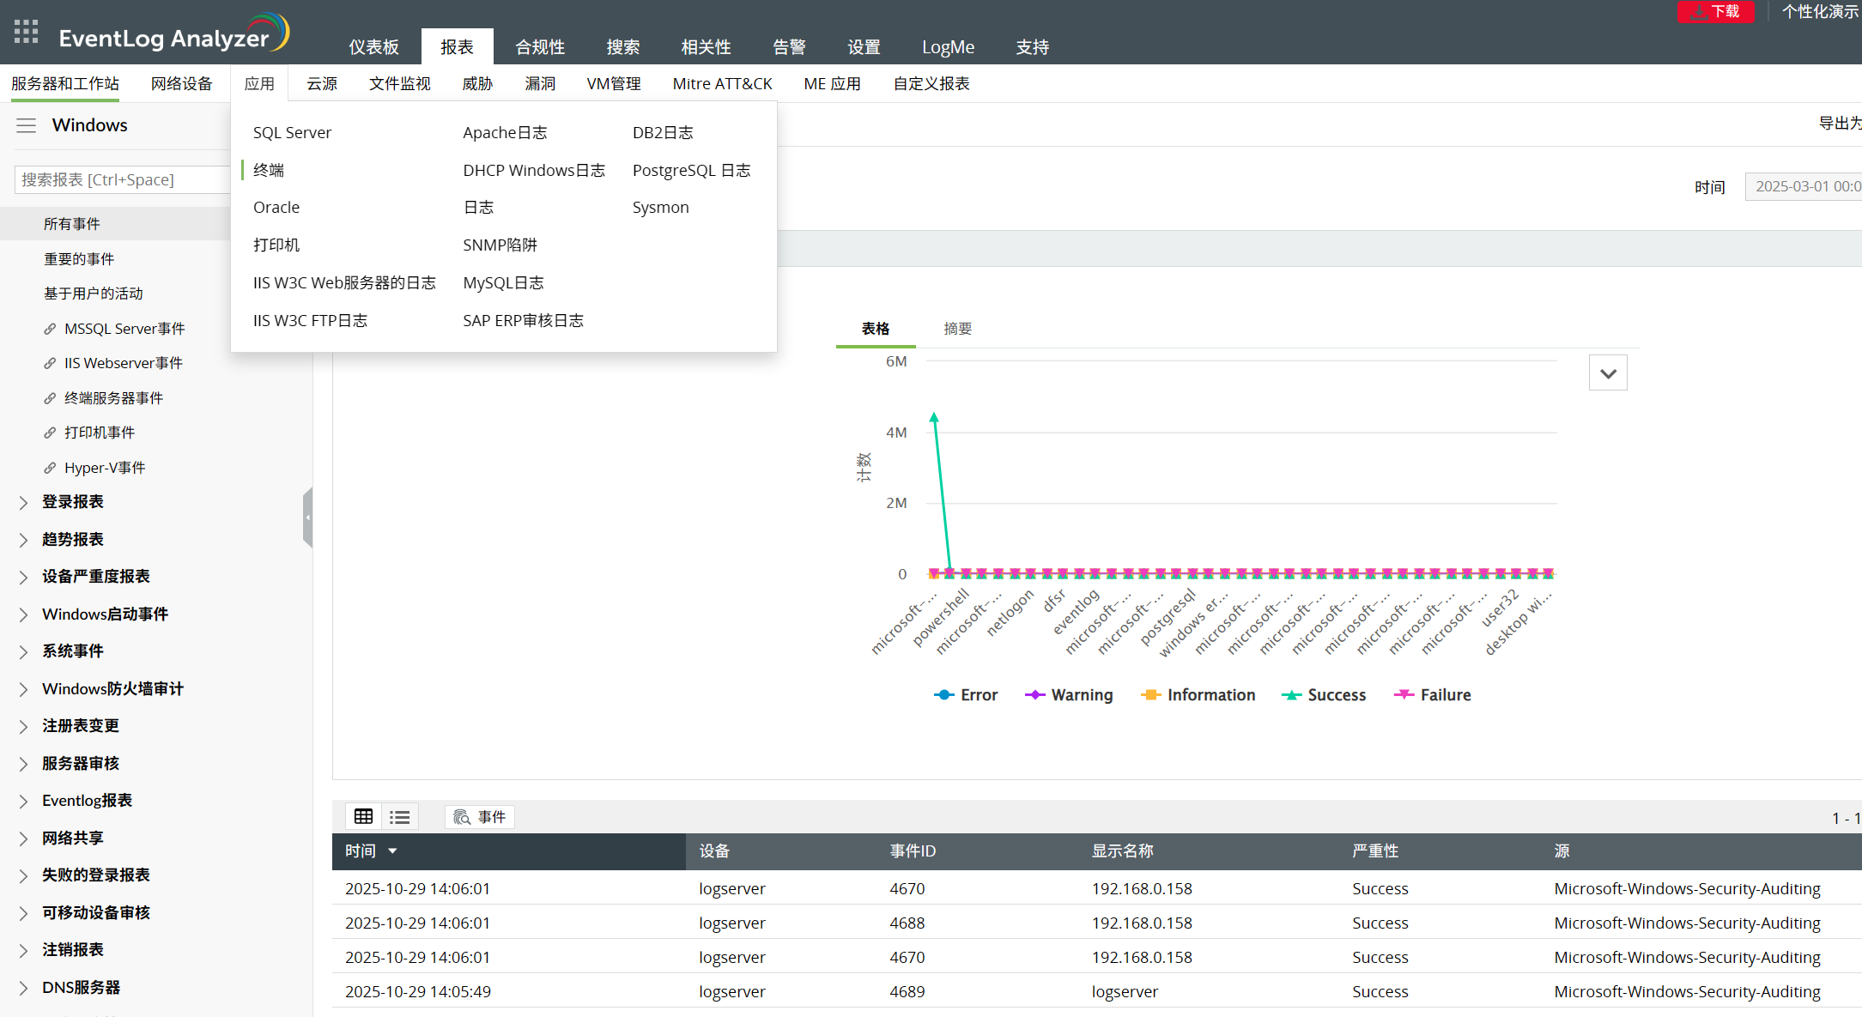
Task: Click the 搜索报表 search input field
Action: [x=120, y=179]
